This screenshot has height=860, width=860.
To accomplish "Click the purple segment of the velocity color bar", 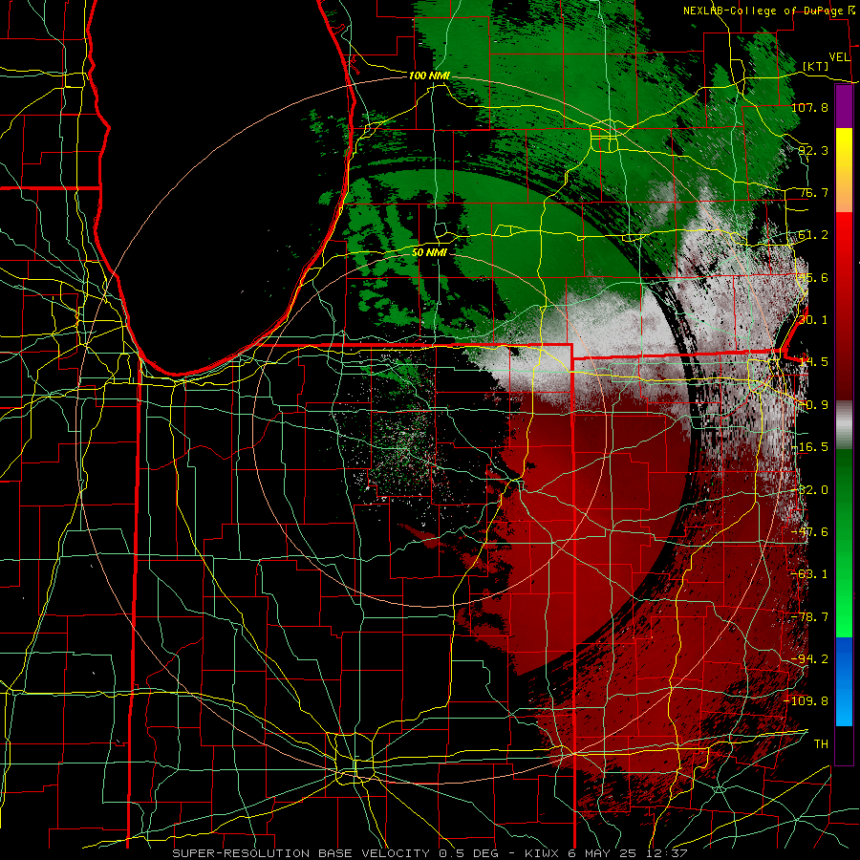I will (x=844, y=106).
